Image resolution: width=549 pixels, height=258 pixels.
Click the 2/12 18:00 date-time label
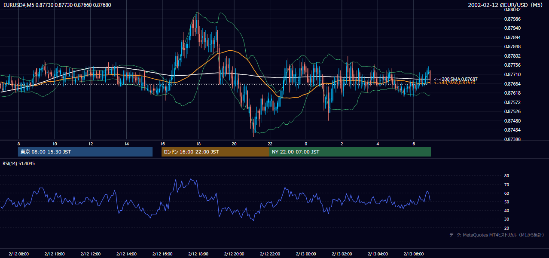[198, 254]
